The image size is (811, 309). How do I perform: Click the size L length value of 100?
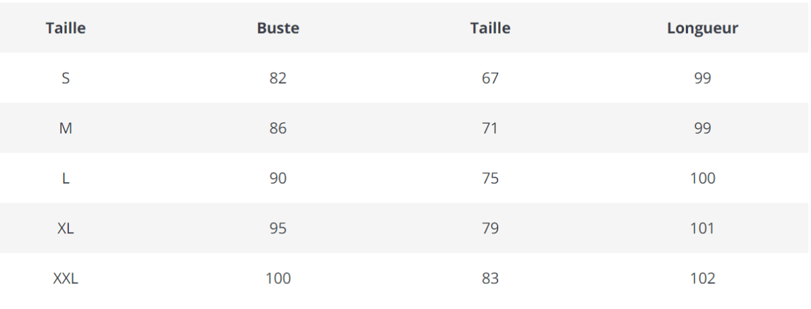pyautogui.click(x=702, y=178)
